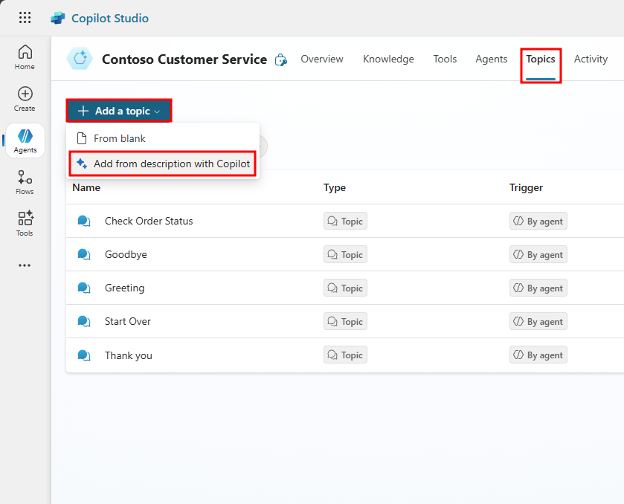Viewport: 624px width, 504px height.
Task: Click the Contoso Customer Service agent icon
Action: point(80,59)
